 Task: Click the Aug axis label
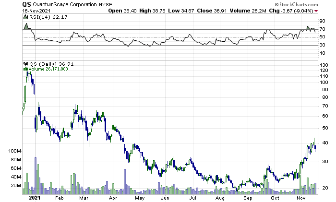point(220,198)
